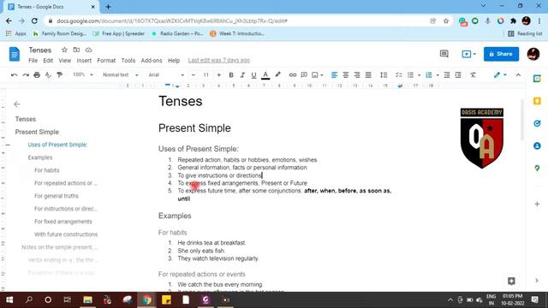Screen dimensions: 548x308
Task: Open Google Calendar in side panel
Action: pyautogui.click(x=537, y=79)
